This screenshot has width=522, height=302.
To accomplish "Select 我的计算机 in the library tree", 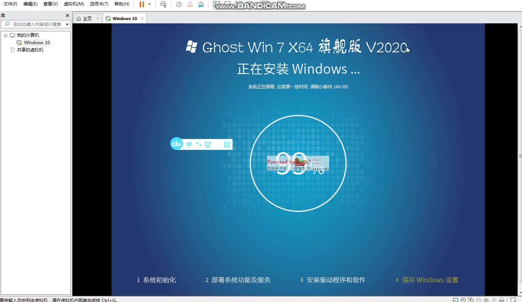I will (x=28, y=35).
